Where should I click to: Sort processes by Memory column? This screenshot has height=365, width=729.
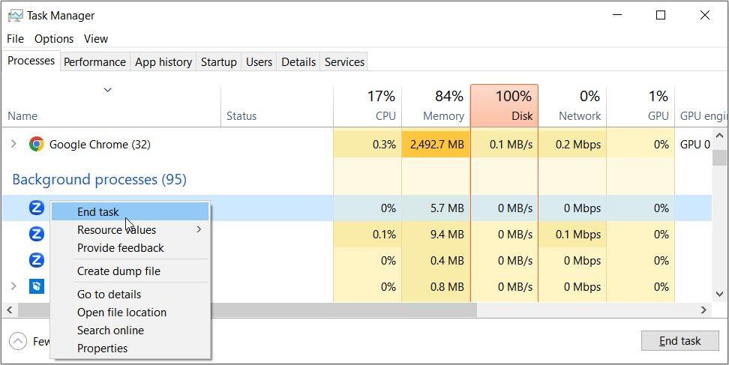(436, 106)
